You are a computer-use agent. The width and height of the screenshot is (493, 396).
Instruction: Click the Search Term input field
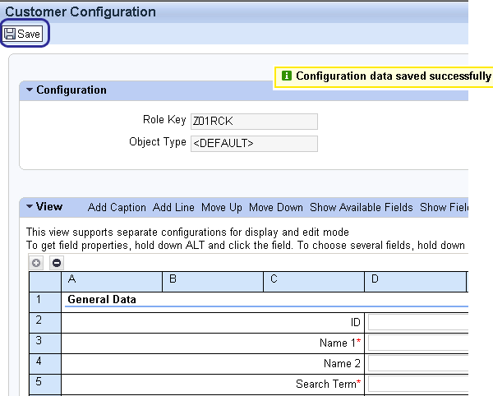[417, 384]
